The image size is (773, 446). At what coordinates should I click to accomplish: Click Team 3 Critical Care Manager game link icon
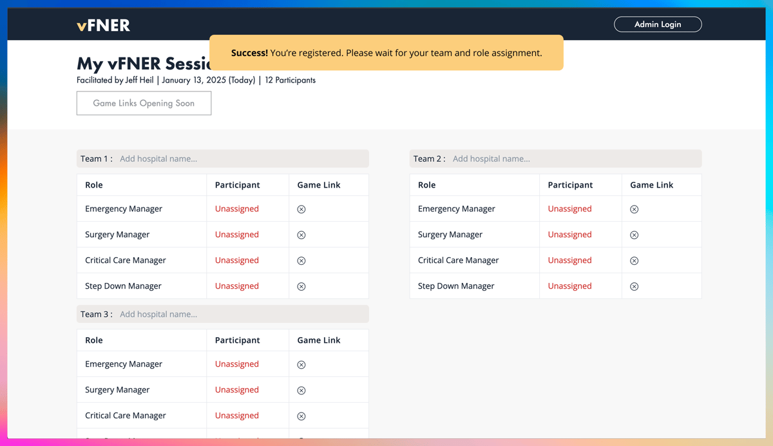[301, 416]
